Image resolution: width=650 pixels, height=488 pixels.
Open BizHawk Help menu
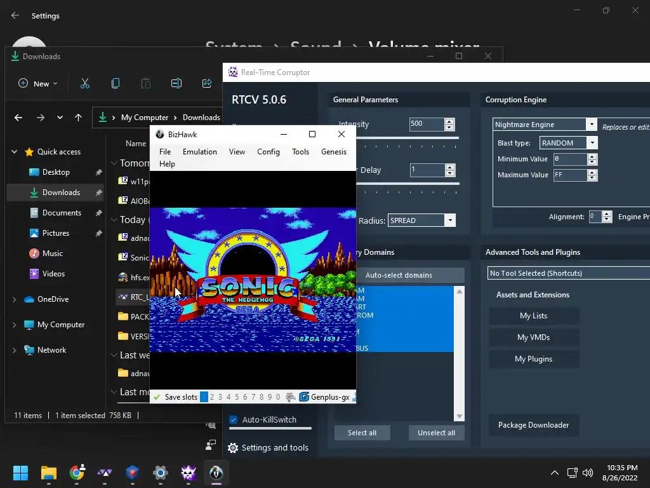(x=167, y=164)
